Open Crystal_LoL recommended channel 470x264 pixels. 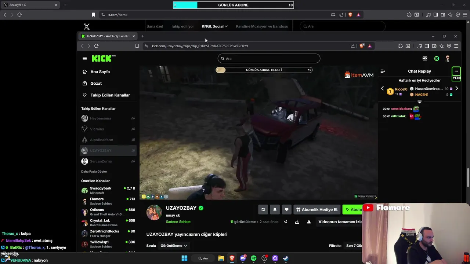pyautogui.click(x=108, y=223)
